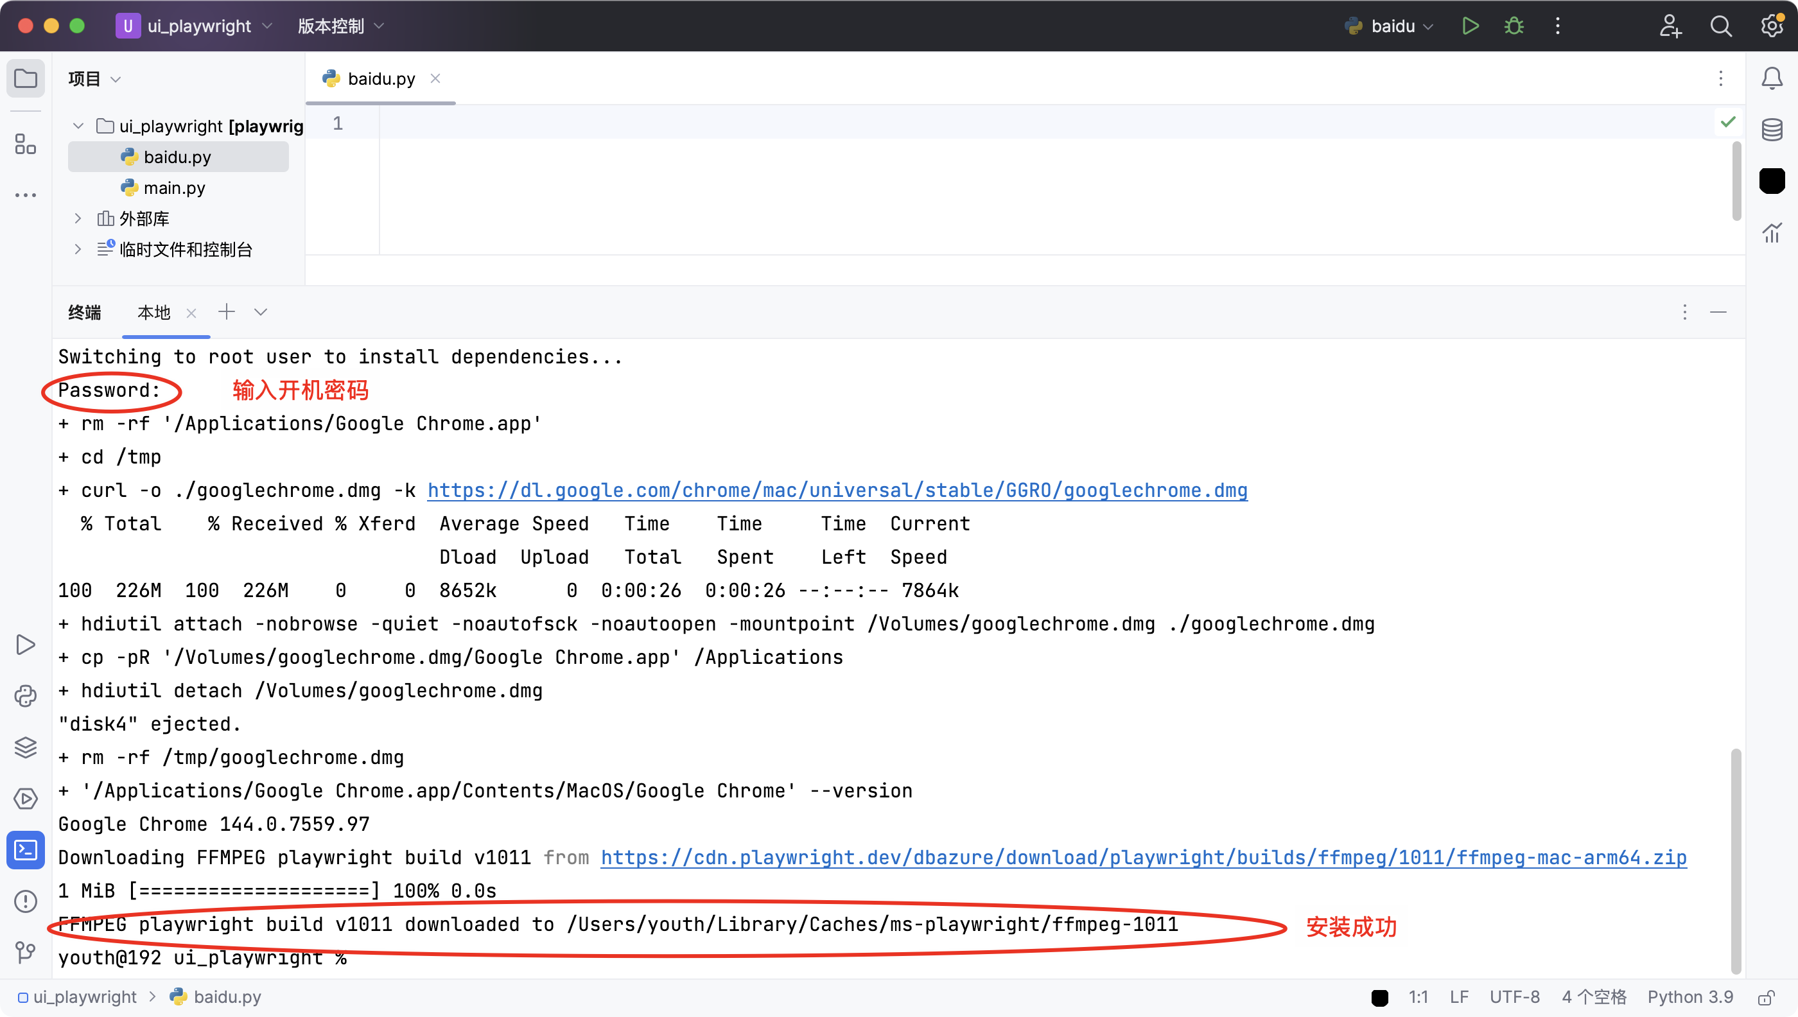Open the Services tool window
Screen dimensions: 1798x1017
tap(26, 798)
